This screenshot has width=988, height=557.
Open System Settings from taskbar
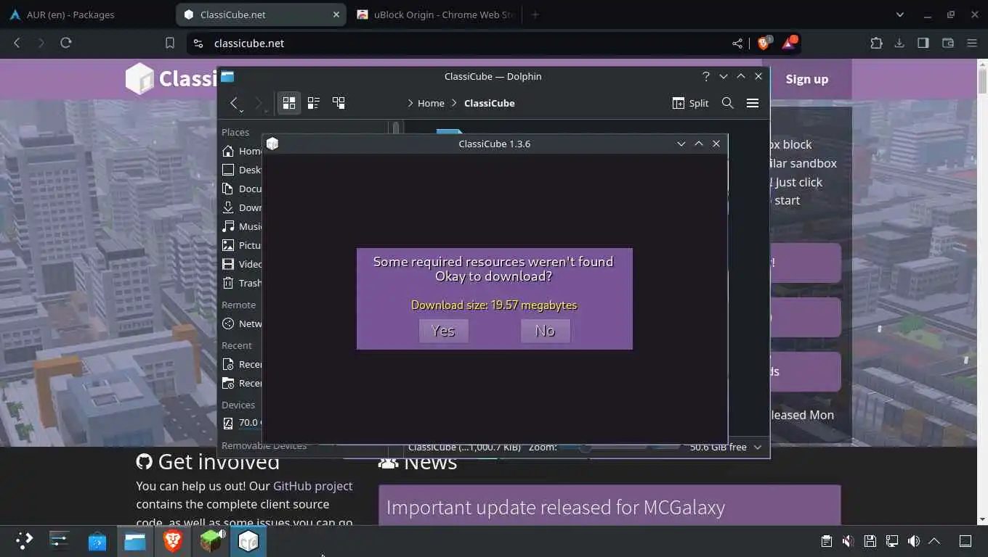point(59,540)
